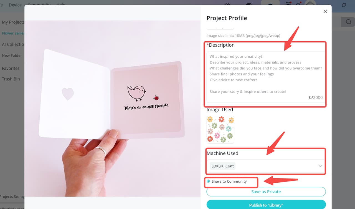Click the restore window icon
Viewport: 355px width, 209px height.
pos(344,5)
